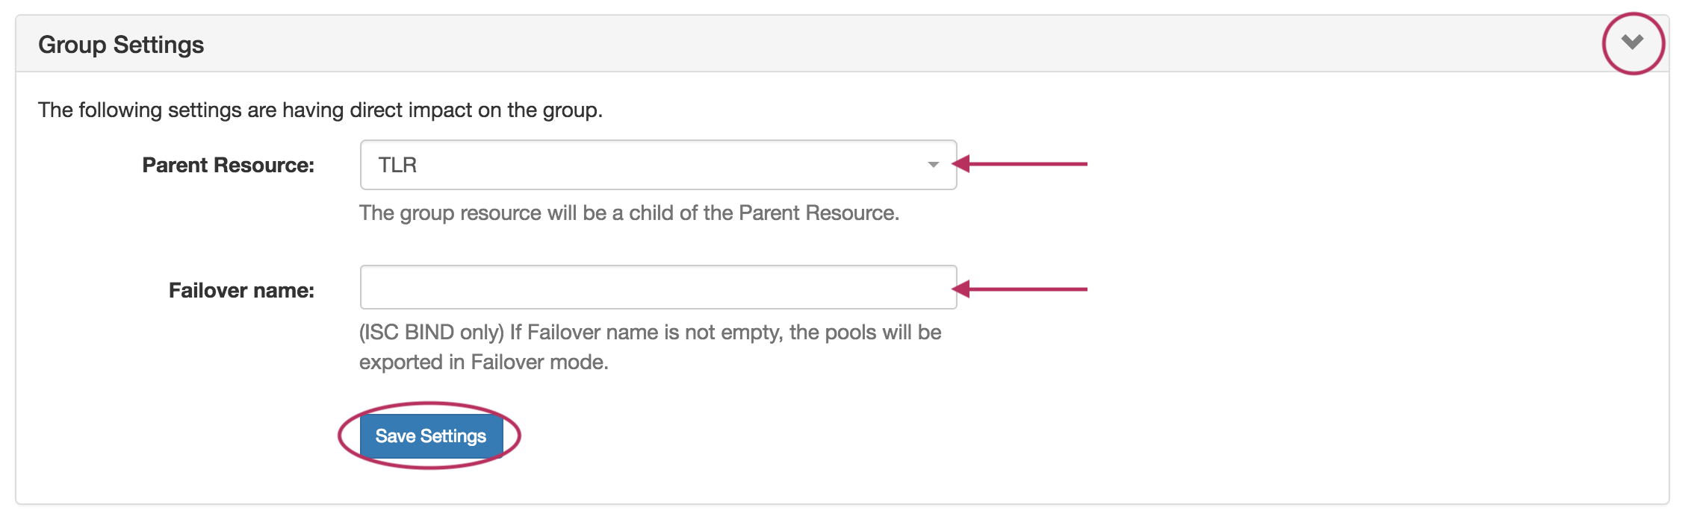Viewport: 1685px width, 528px height.
Task: Click the red arrow pointing at Parent Resource
Action: pos(1022,164)
